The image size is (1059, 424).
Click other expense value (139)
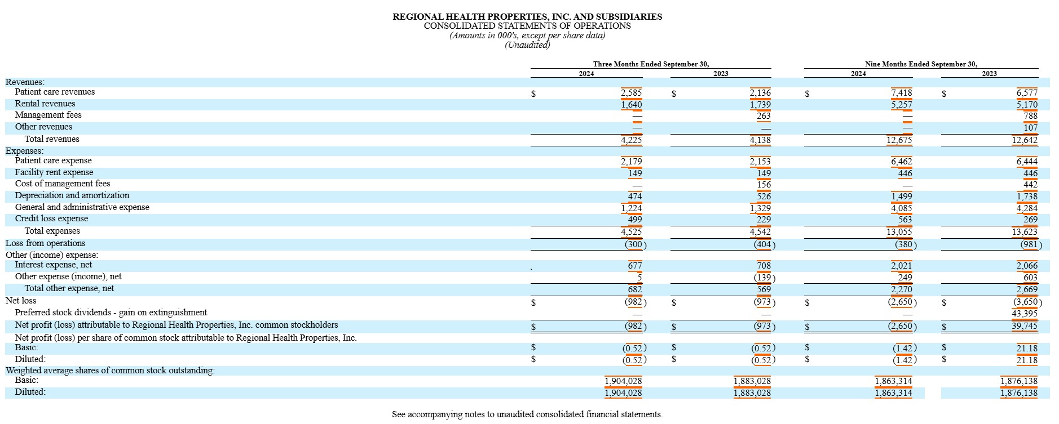(x=765, y=278)
